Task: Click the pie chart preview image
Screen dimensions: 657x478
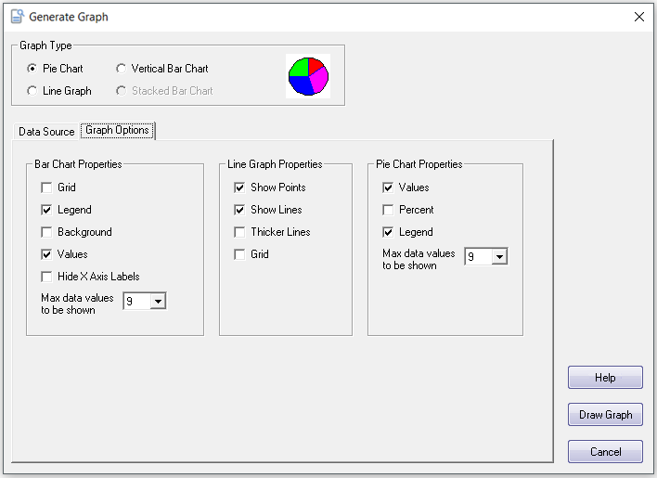Action: (308, 76)
